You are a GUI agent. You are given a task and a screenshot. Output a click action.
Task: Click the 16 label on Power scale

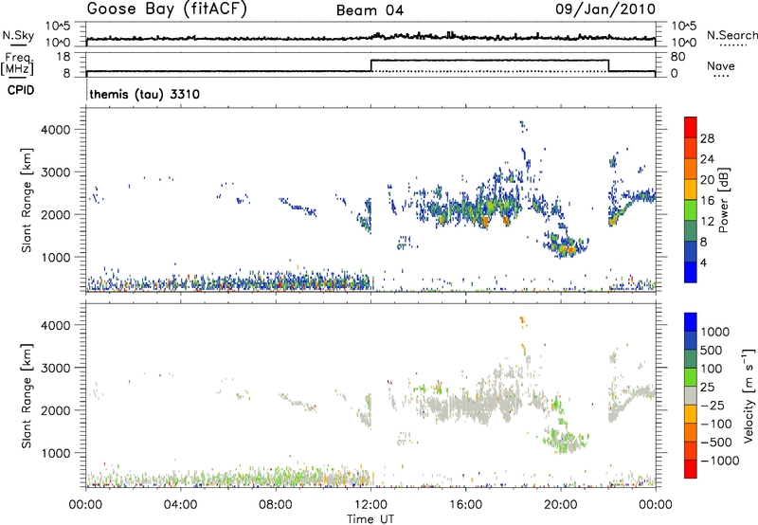707,201
